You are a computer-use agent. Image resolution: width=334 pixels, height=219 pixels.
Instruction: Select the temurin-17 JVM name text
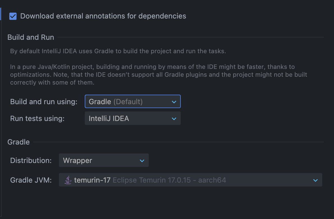click(x=92, y=180)
